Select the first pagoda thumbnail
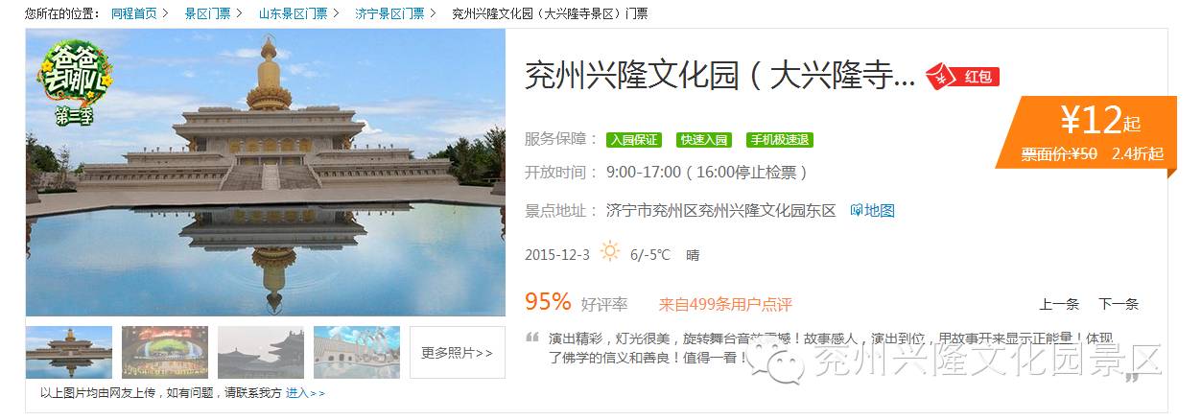 coord(69,352)
